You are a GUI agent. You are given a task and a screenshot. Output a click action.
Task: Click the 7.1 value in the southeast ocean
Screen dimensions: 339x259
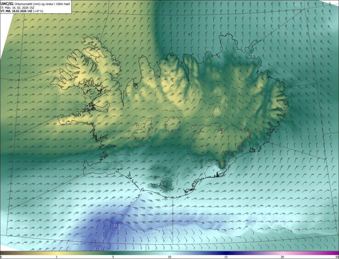point(311,236)
